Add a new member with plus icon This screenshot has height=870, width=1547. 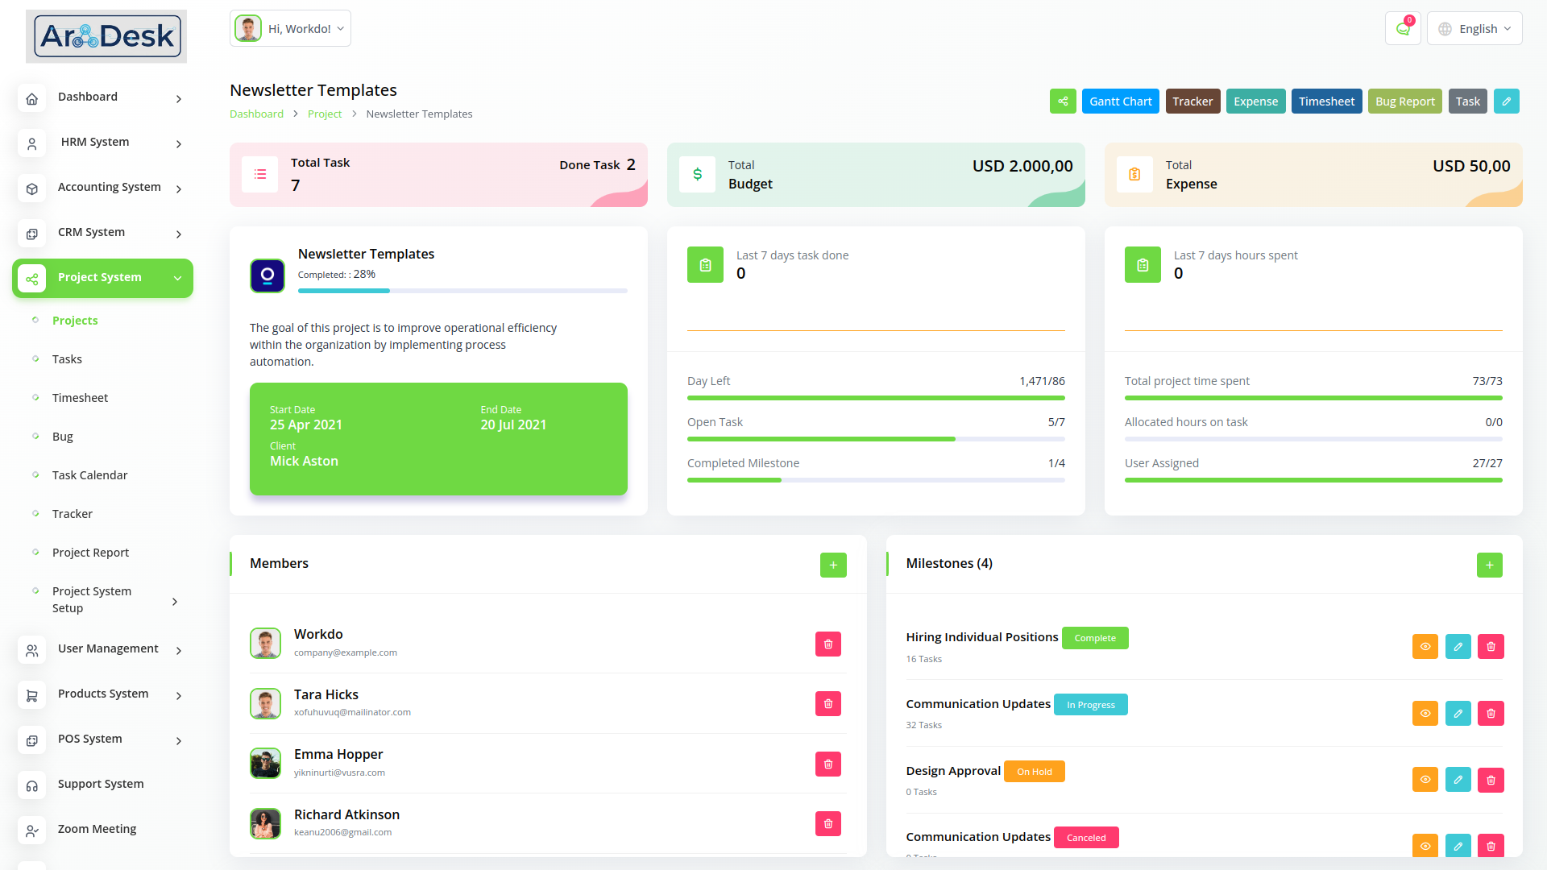(x=833, y=565)
